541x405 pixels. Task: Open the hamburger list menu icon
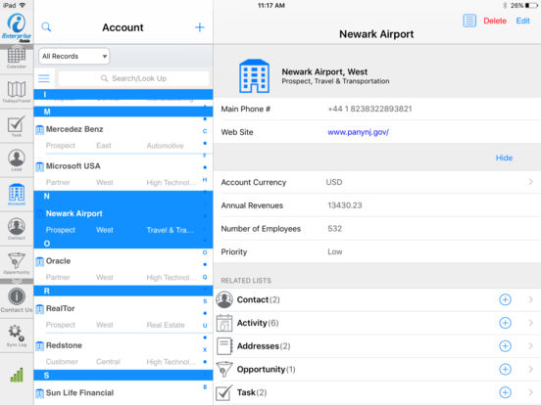(x=44, y=78)
